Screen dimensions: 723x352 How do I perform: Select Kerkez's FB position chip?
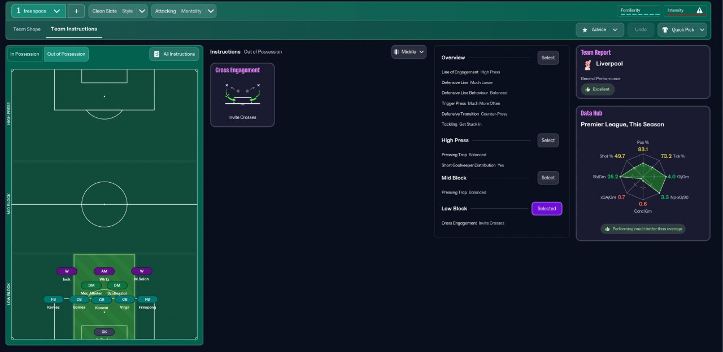(x=54, y=300)
